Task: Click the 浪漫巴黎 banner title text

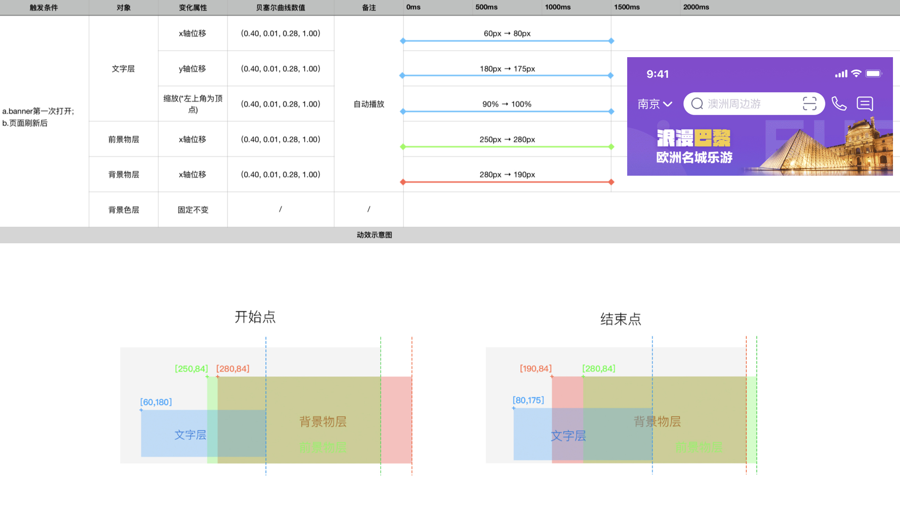Action: click(x=693, y=138)
